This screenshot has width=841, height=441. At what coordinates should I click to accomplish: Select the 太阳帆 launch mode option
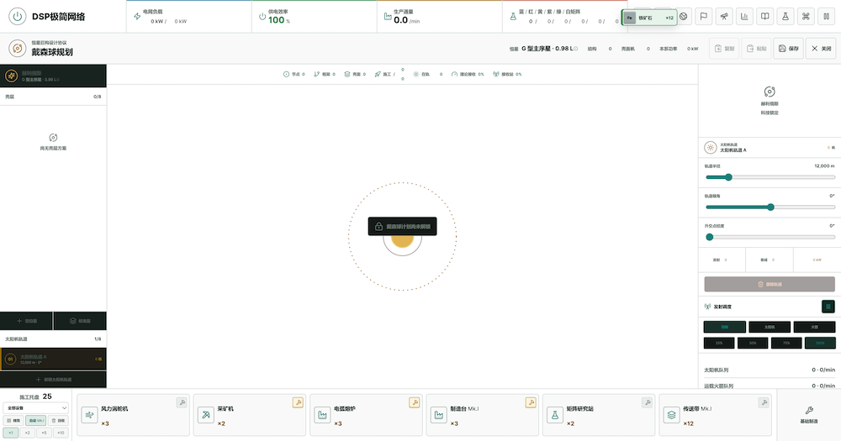[x=770, y=327]
